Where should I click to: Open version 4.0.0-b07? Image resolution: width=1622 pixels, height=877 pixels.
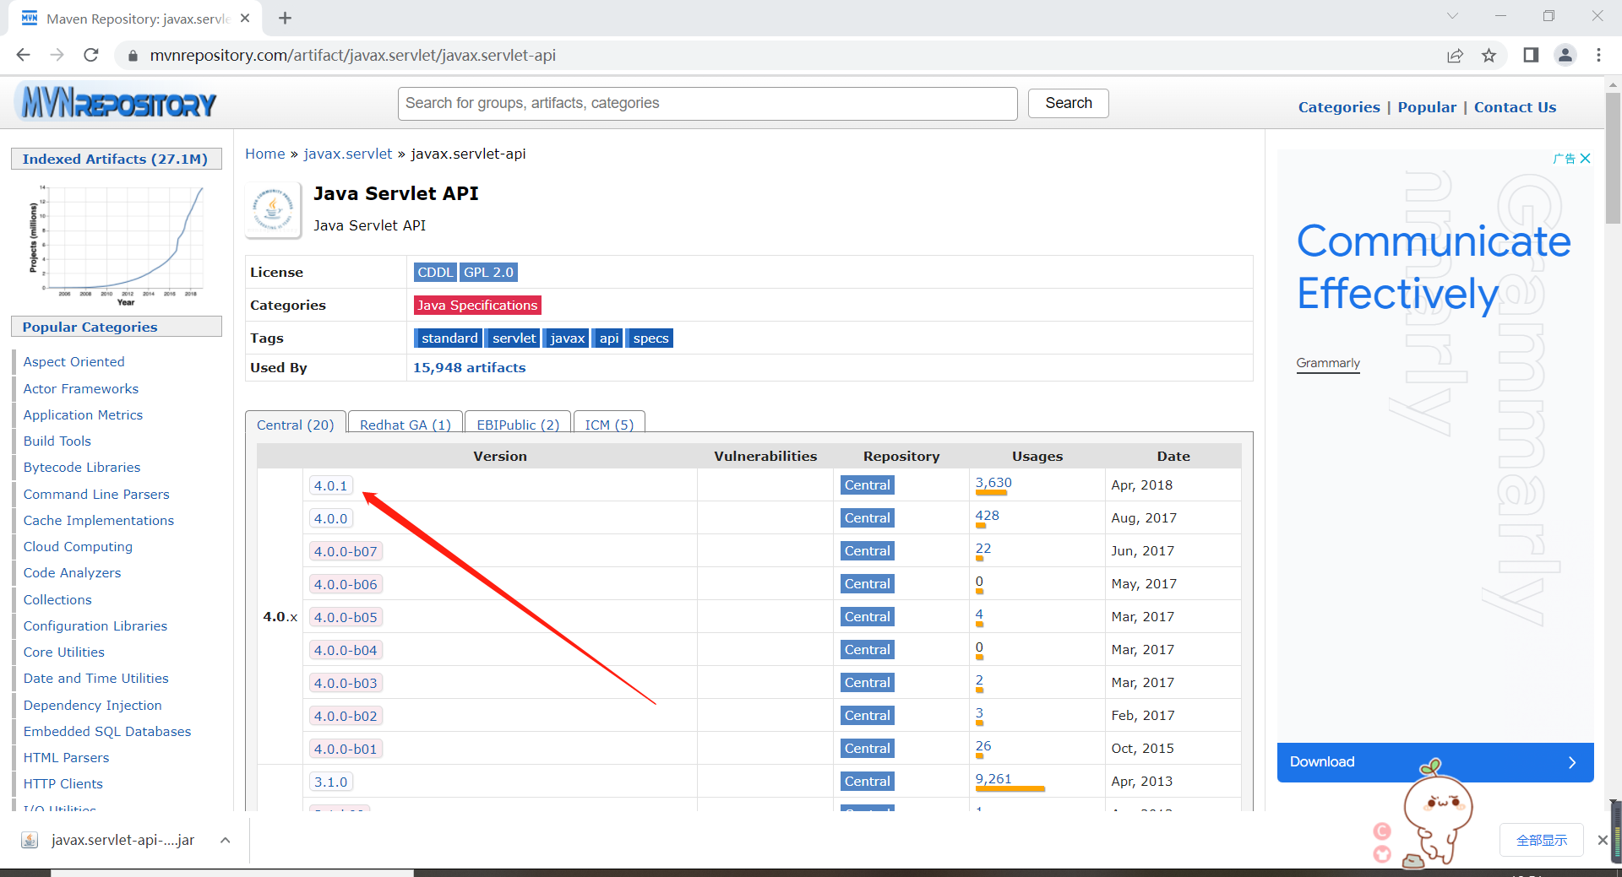[346, 551]
